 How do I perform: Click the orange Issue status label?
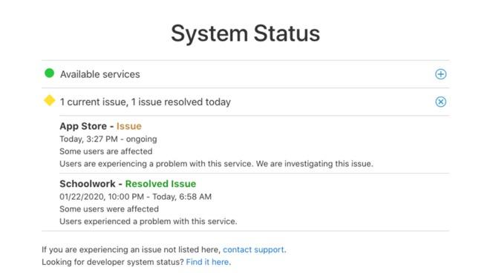[129, 126]
